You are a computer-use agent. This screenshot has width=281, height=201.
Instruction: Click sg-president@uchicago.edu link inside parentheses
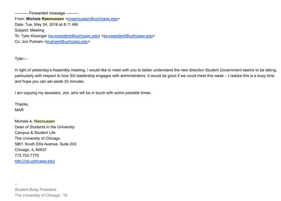tap(74, 36)
